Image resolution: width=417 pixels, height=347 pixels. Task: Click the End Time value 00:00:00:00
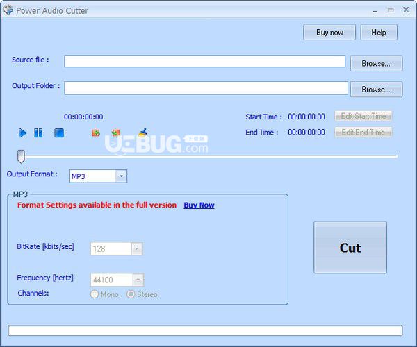(306, 133)
